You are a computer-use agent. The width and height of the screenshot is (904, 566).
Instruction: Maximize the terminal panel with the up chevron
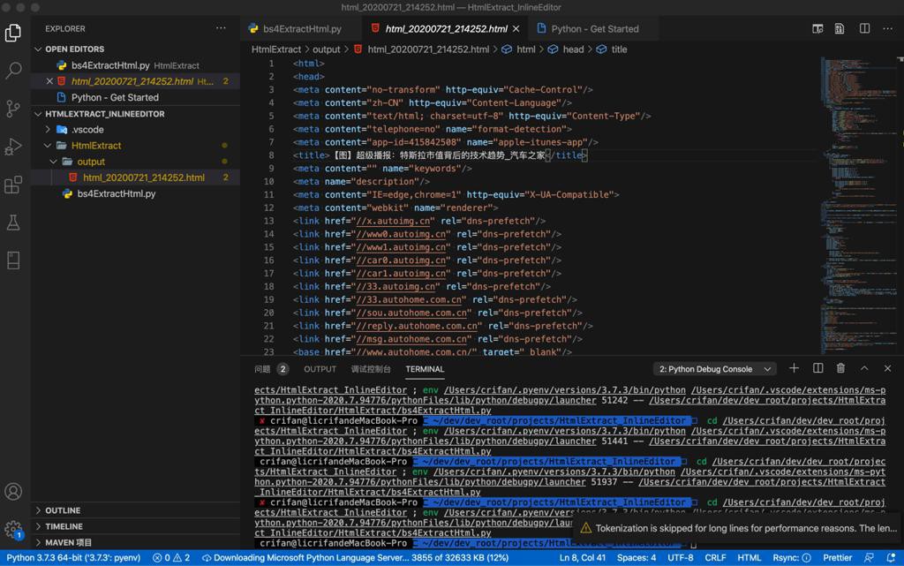point(864,368)
